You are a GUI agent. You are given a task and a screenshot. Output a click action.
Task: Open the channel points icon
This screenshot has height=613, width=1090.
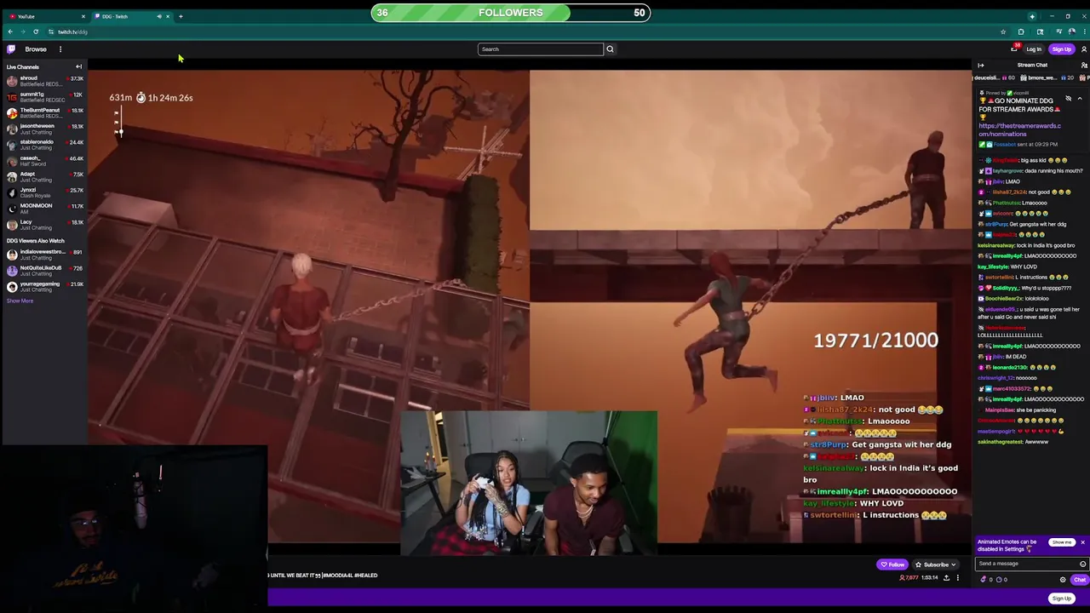[999, 580]
